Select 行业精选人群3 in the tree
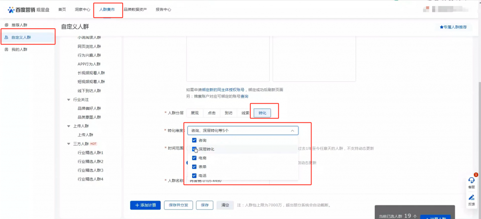Viewport: 481px width, 219px height. [x=91, y=170]
